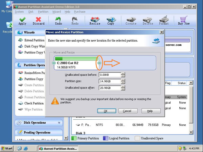Open the System menu
This screenshot has width=203, height=152.
[x=19, y=11]
